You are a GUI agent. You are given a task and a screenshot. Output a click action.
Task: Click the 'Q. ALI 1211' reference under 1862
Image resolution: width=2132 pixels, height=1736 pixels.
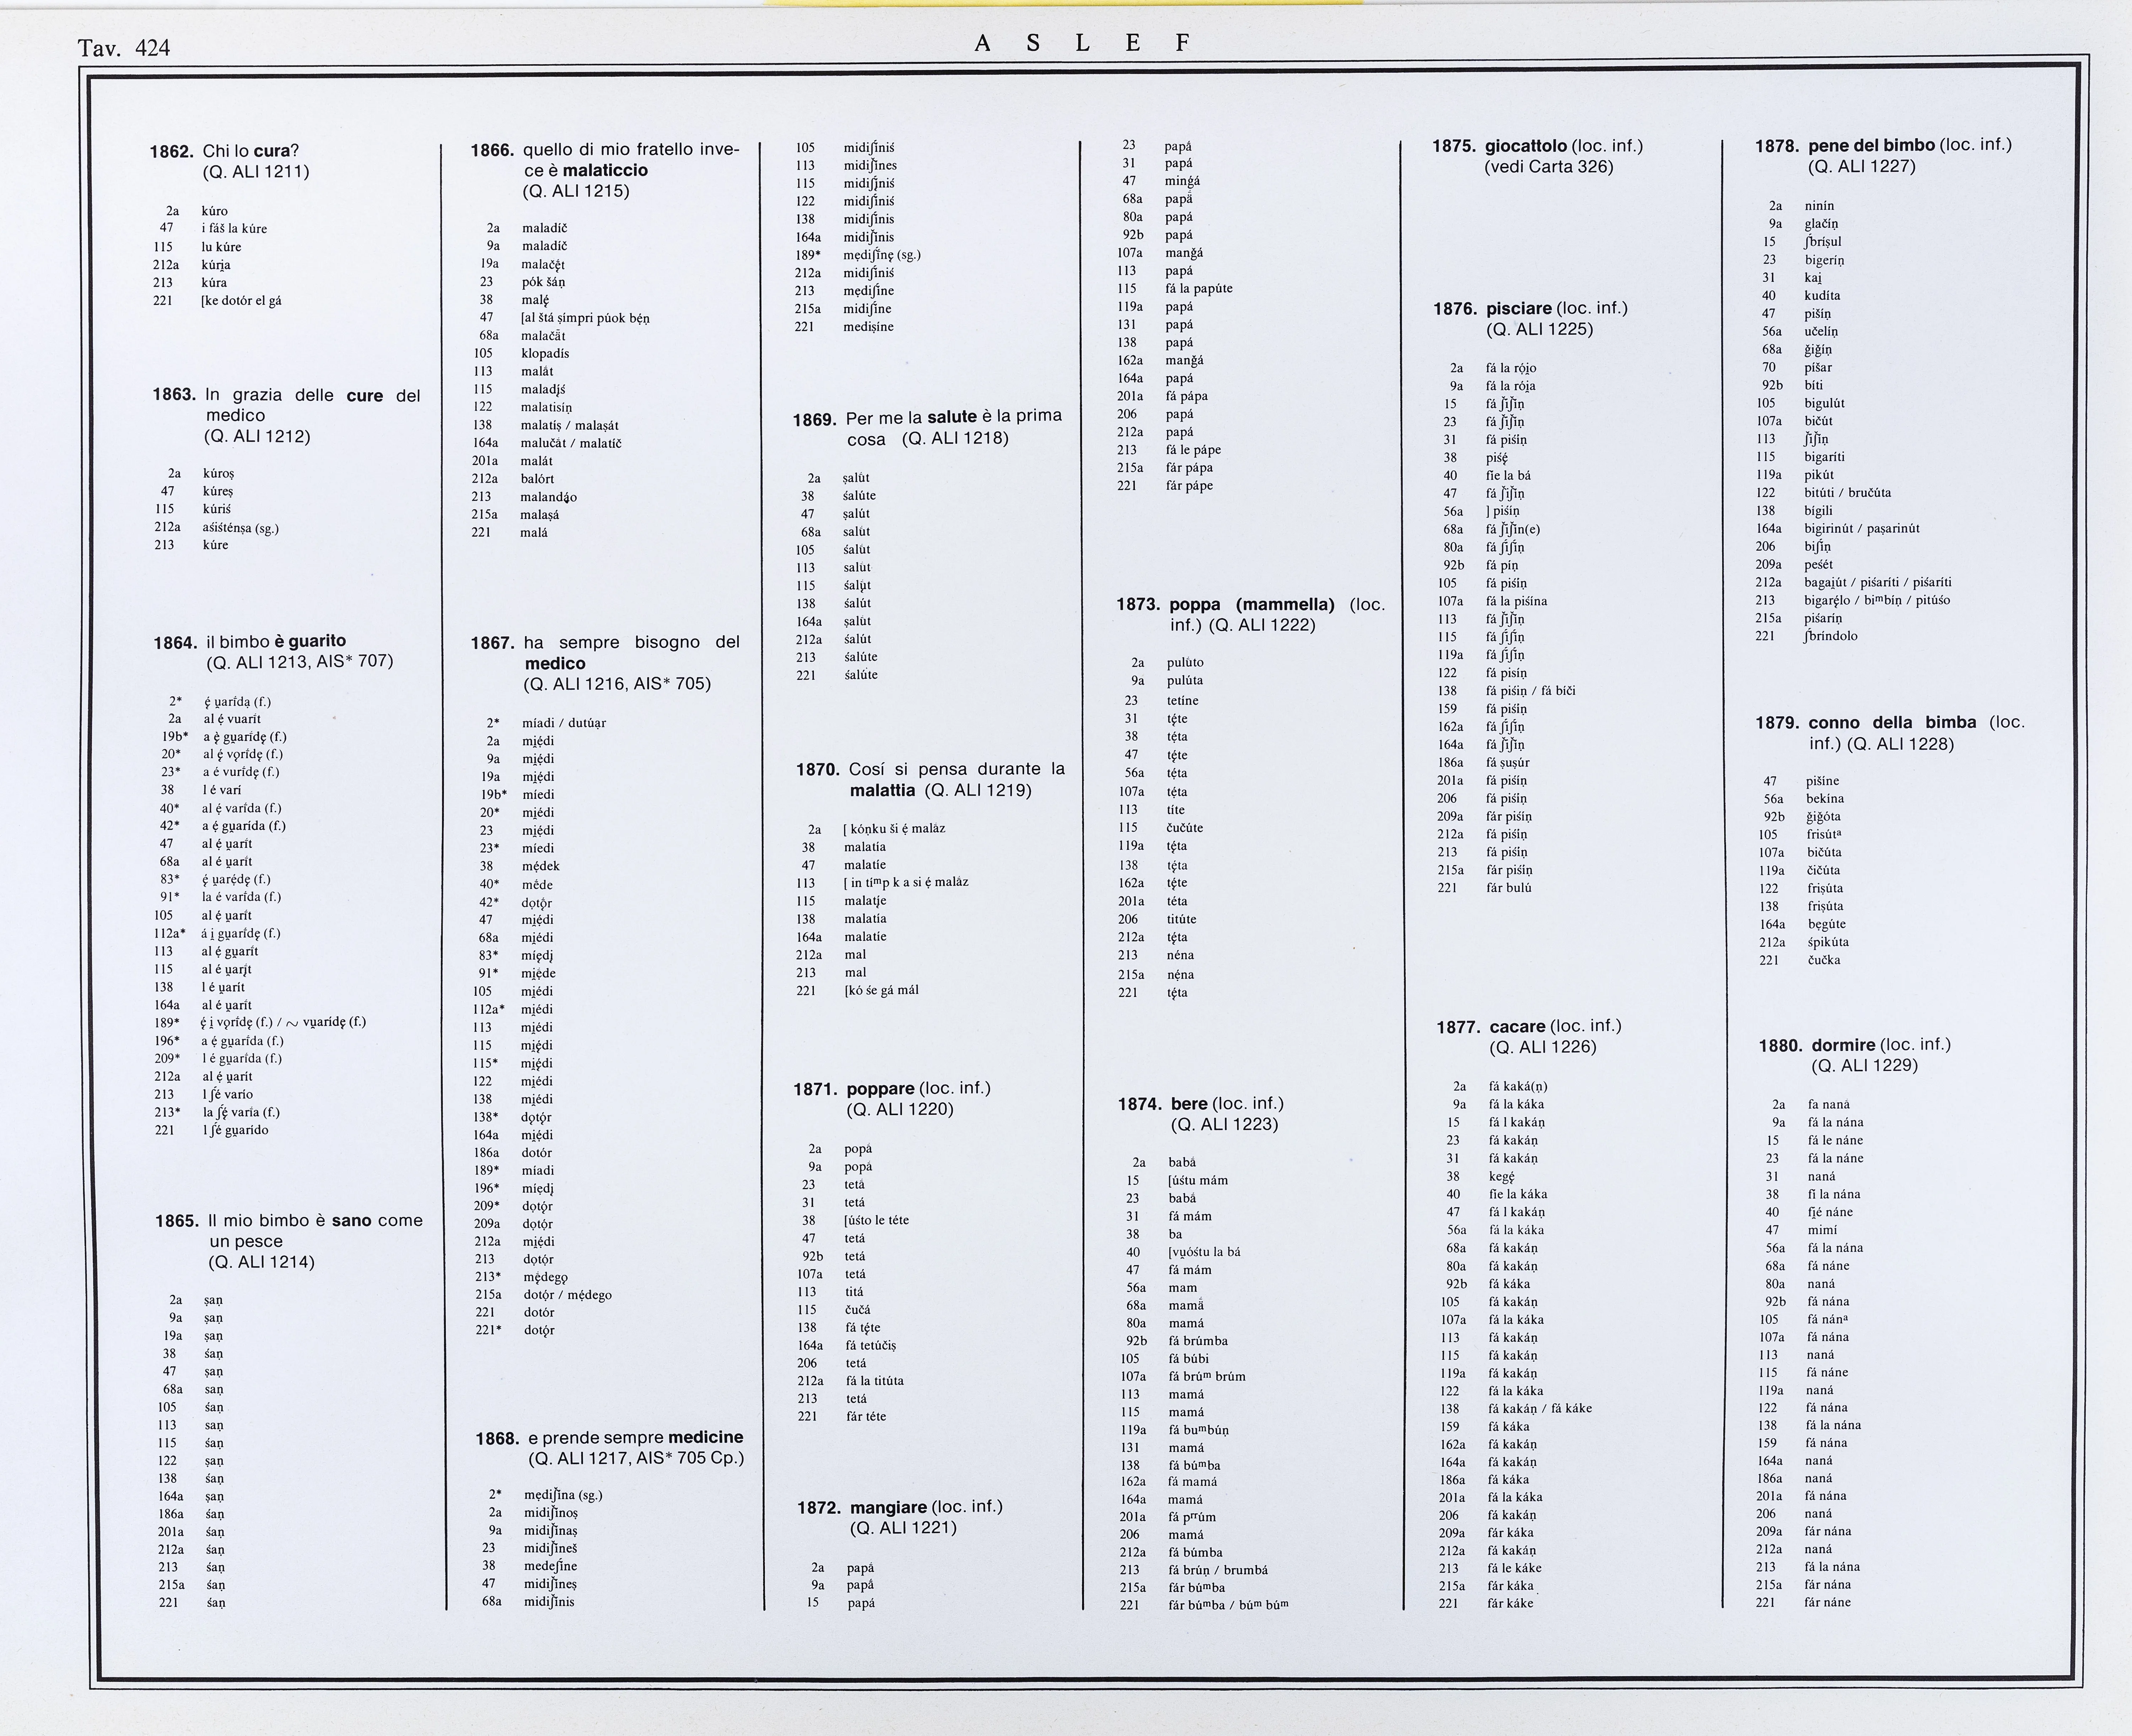pyautogui.click(x=256, y=172)
